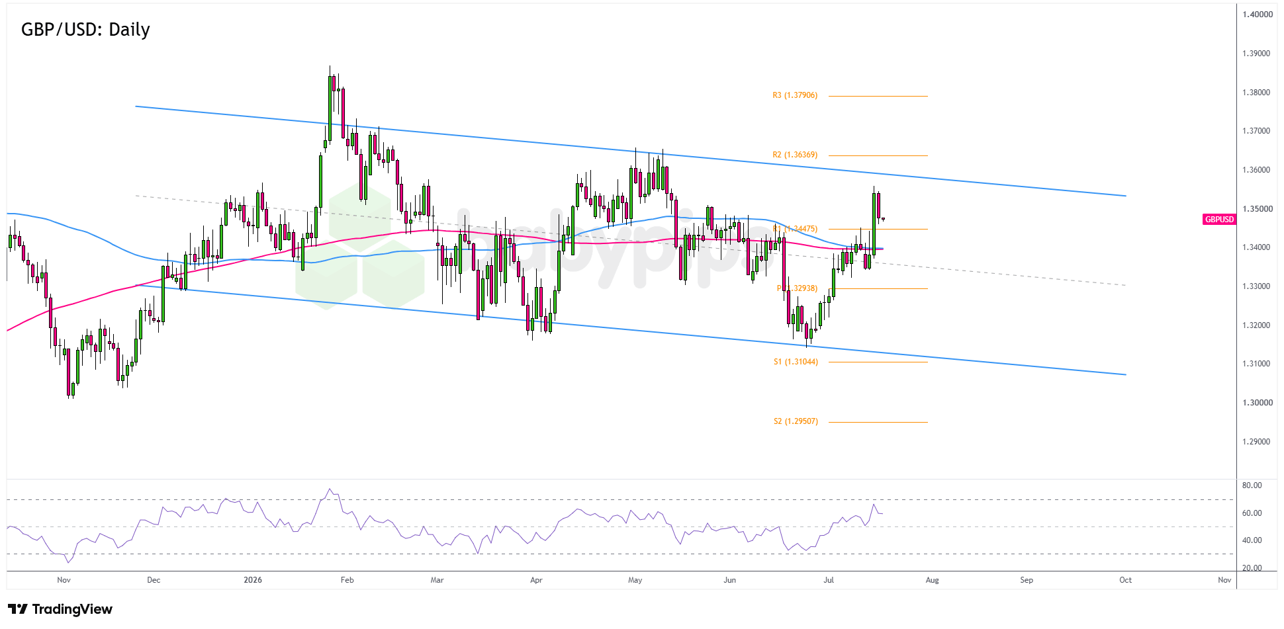
Task: Click the RSI 80.00 axis value
Action: [x=1252, y=485]
